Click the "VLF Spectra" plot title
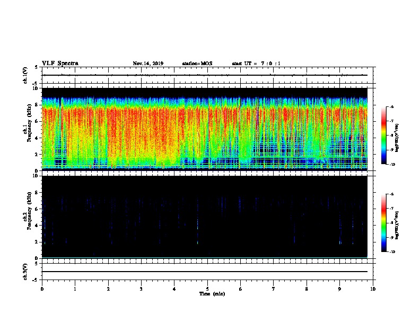The height and width of the screenshot is (324, 420). click(60, 64)
